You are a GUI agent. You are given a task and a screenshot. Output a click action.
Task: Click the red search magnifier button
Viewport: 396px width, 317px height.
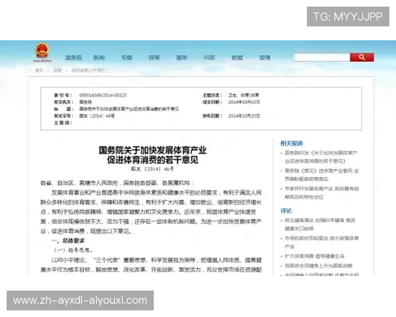coord(362,57)
